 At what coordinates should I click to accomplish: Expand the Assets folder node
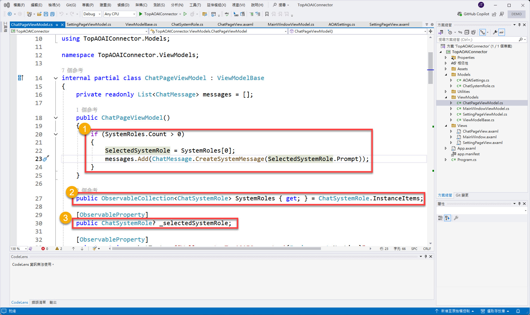(x=446, y=69)
